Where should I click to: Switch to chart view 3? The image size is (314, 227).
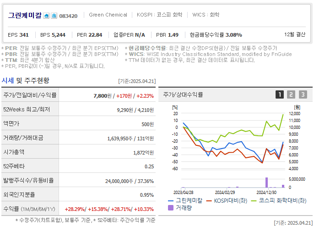[303, 94]
